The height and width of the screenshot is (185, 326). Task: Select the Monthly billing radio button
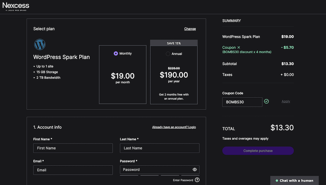click(116, 53)
